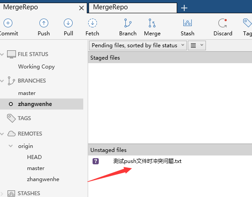Open the list view mode dropdown
252x197 pixels.
197,45
